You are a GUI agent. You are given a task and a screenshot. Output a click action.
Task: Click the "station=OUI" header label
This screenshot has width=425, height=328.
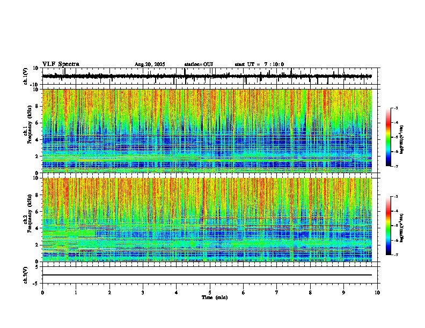(199, 64)
